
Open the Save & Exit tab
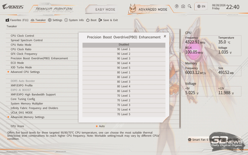point(108,20)
